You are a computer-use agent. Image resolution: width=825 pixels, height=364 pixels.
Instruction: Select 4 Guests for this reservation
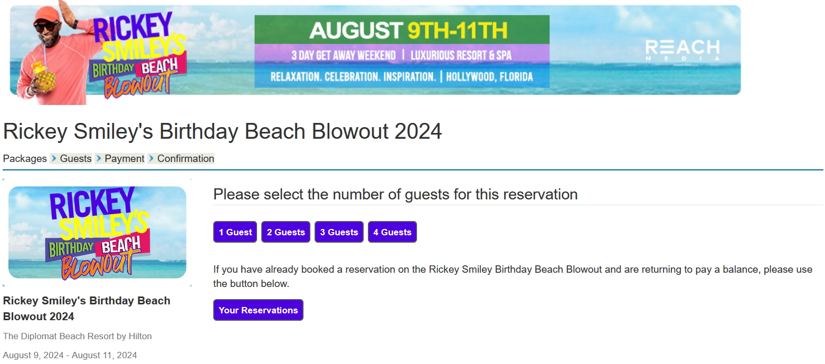[392, 232]
